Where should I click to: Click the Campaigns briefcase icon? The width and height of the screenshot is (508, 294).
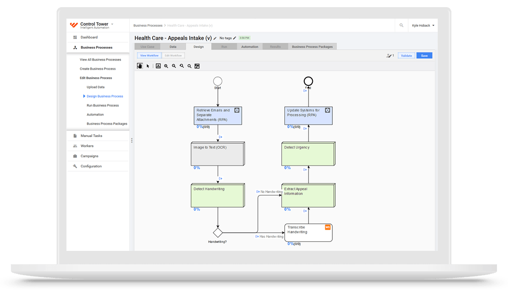[x=75, y=156]
